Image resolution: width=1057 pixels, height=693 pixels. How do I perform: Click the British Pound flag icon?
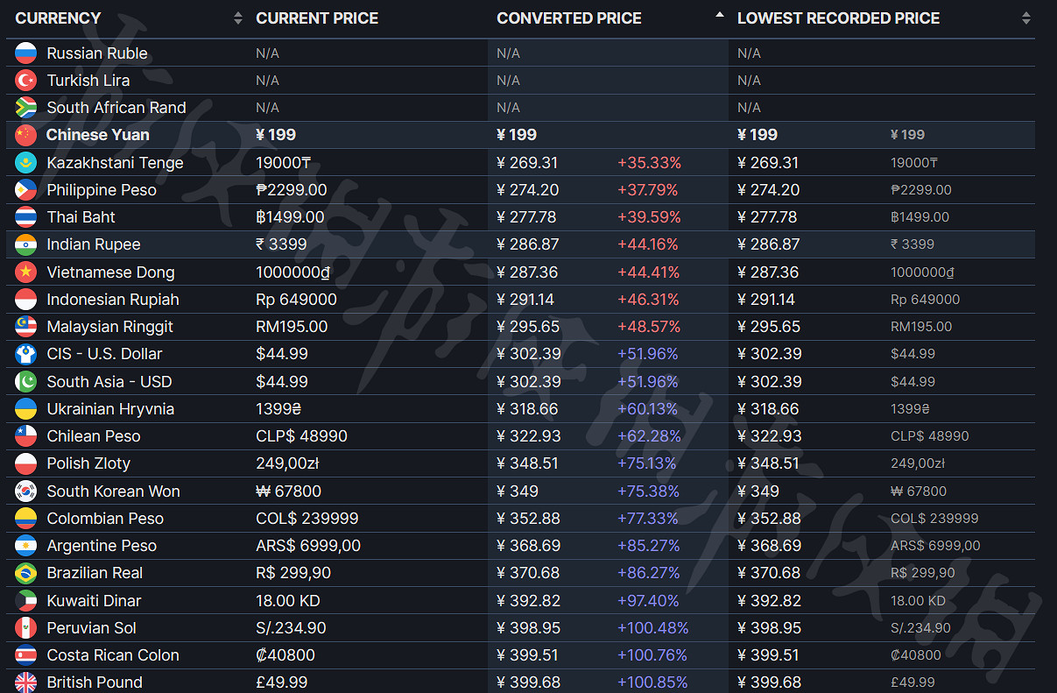pyautogui.click(x=25, y=682)
